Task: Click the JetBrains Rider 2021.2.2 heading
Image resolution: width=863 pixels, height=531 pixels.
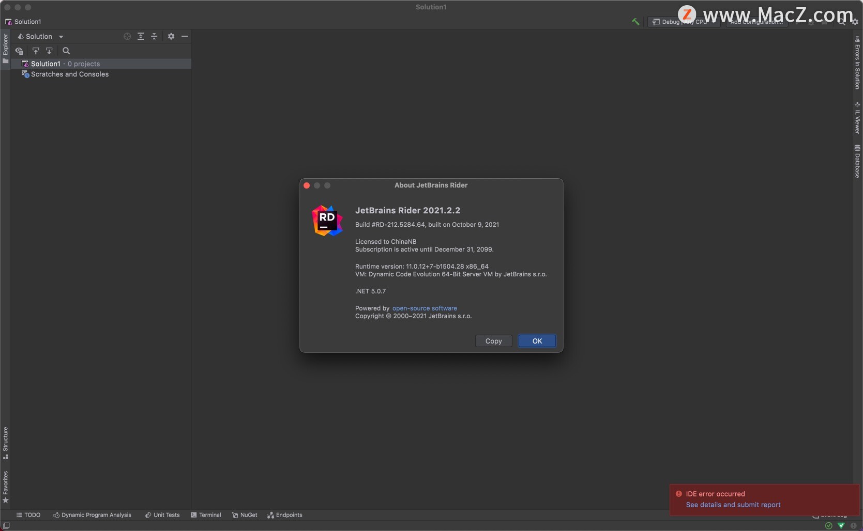Action: [407, 210]
